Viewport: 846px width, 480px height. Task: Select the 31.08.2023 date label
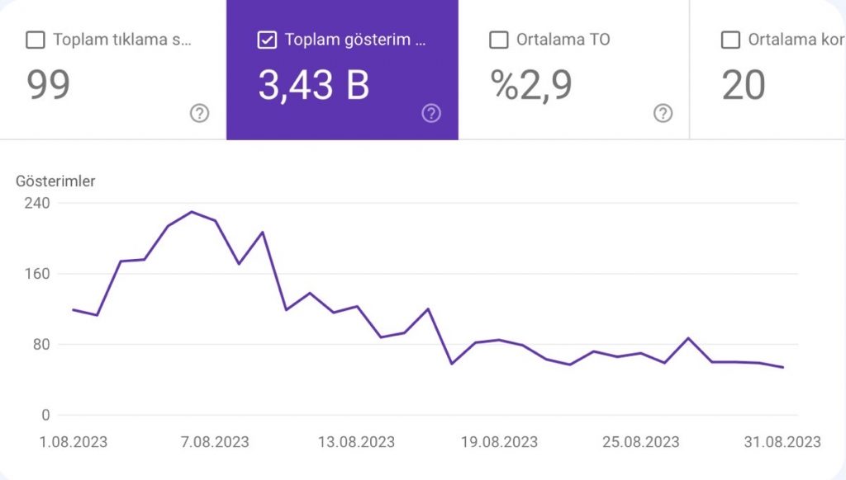pos(782,442)
